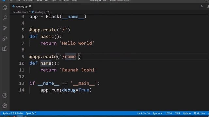The image size is (209, 117).
Task: Click 'debug' parameter in app.run
Action: 69,90
